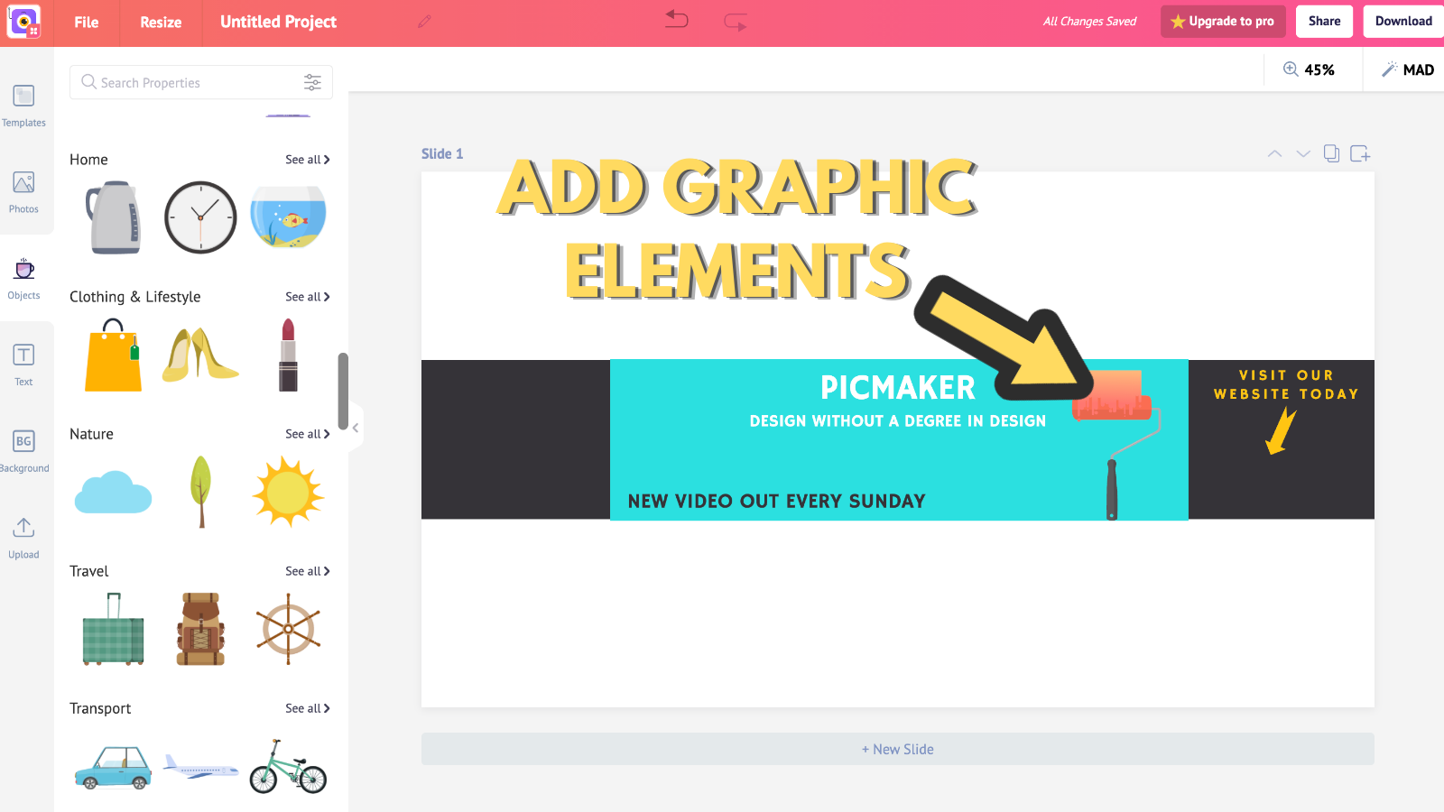Add the blue cloud object
1444x812 pixels.
click(x=114, y=492)
